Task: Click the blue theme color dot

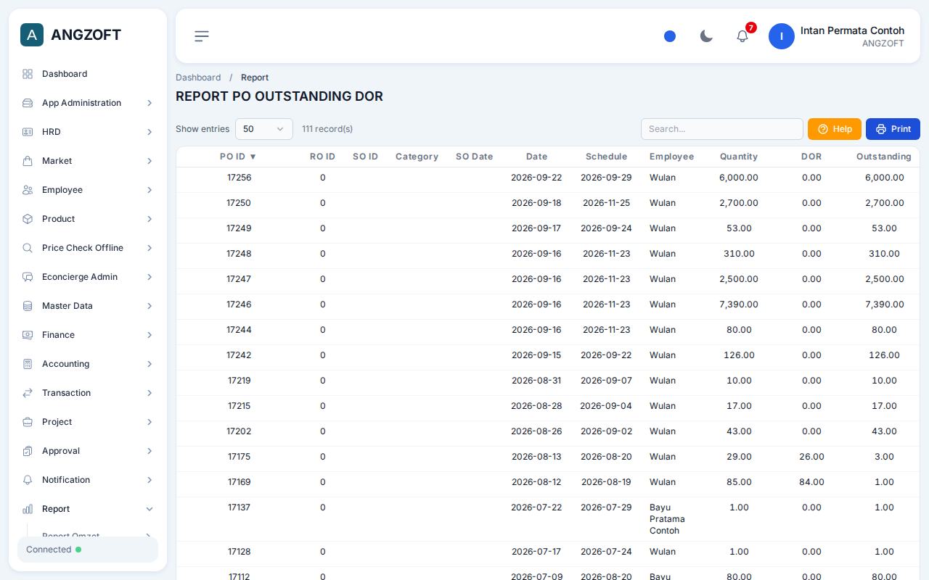Action: [x=670, y=36]
